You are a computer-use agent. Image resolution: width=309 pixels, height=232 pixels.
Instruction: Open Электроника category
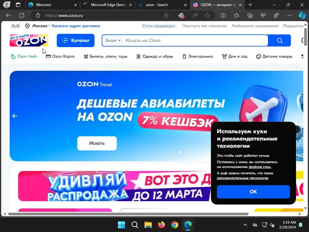pos(198,56)
